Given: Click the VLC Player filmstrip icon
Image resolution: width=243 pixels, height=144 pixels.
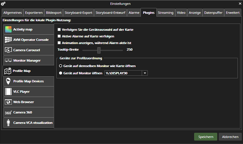Looking at the screenshot, I should [8, 92].
